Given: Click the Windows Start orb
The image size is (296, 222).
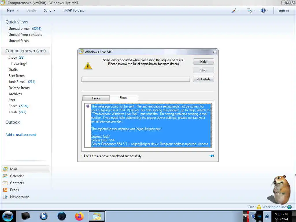Looking at the screenshot, I should point(8,216).
